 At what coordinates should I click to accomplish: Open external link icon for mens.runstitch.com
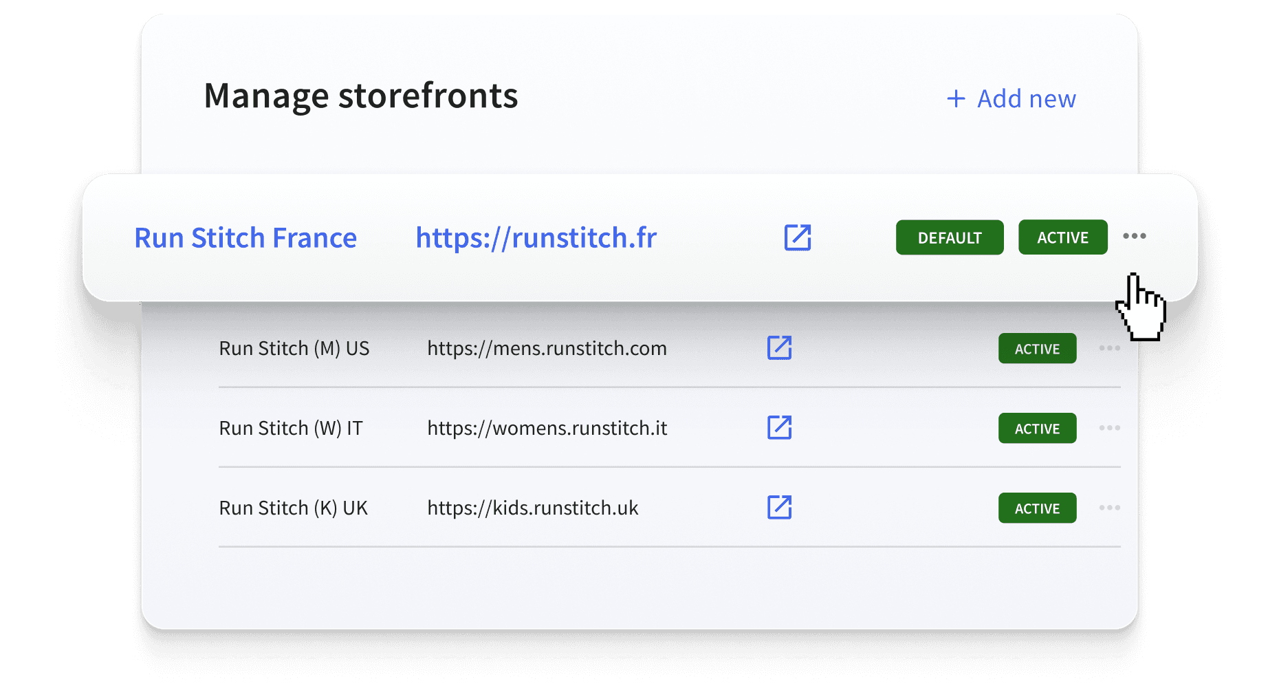[779, 348]
